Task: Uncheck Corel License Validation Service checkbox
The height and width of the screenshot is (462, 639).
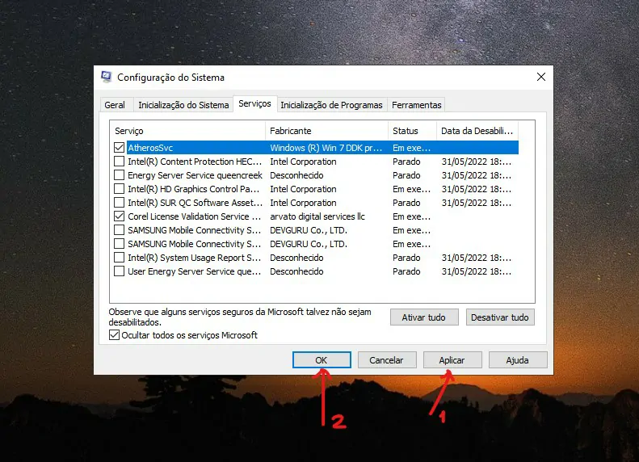Action: coord(119,216)
